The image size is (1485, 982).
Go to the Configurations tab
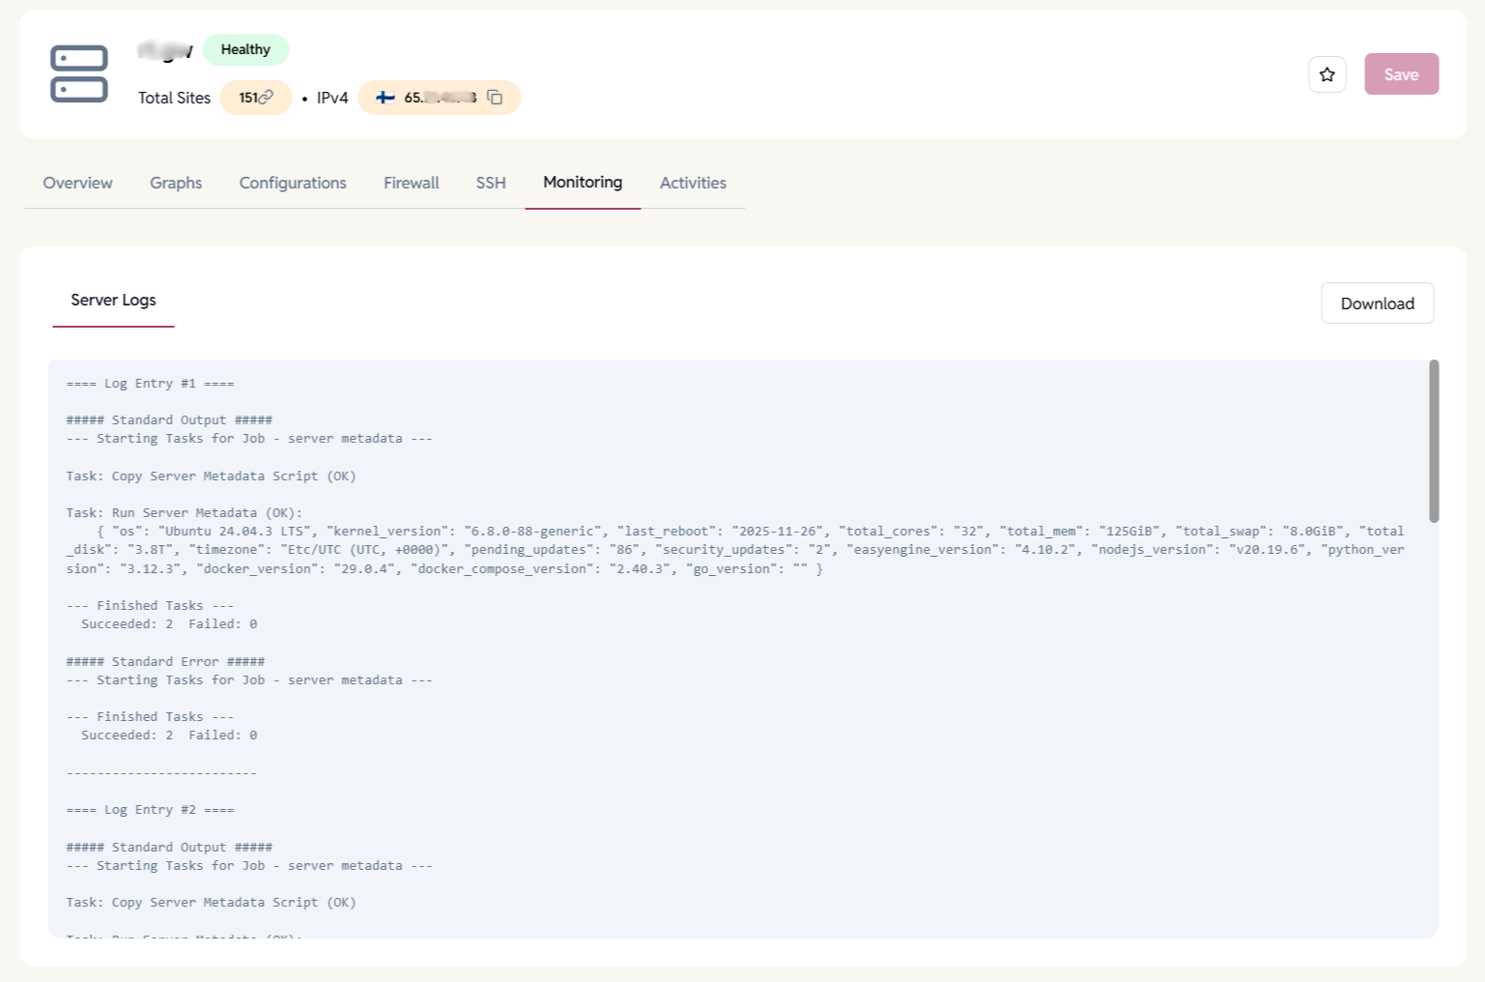[292, 183]
